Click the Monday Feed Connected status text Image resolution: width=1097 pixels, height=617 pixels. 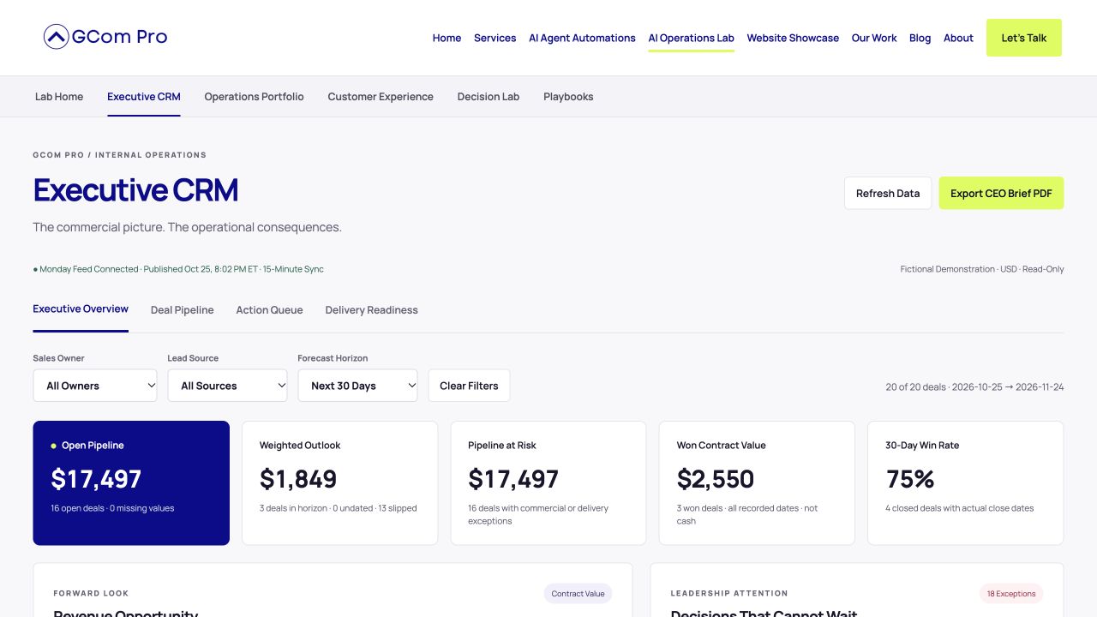[x=178, y=269]
